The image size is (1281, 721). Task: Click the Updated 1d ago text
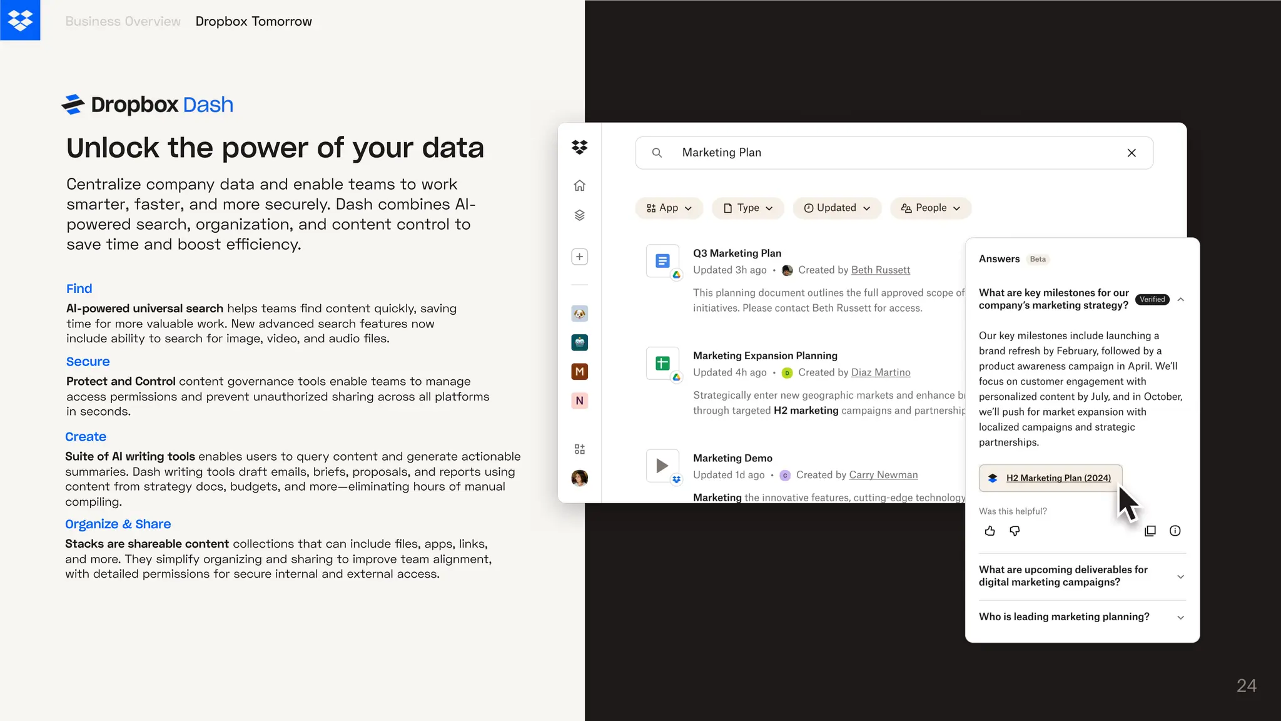coord(729,475)
